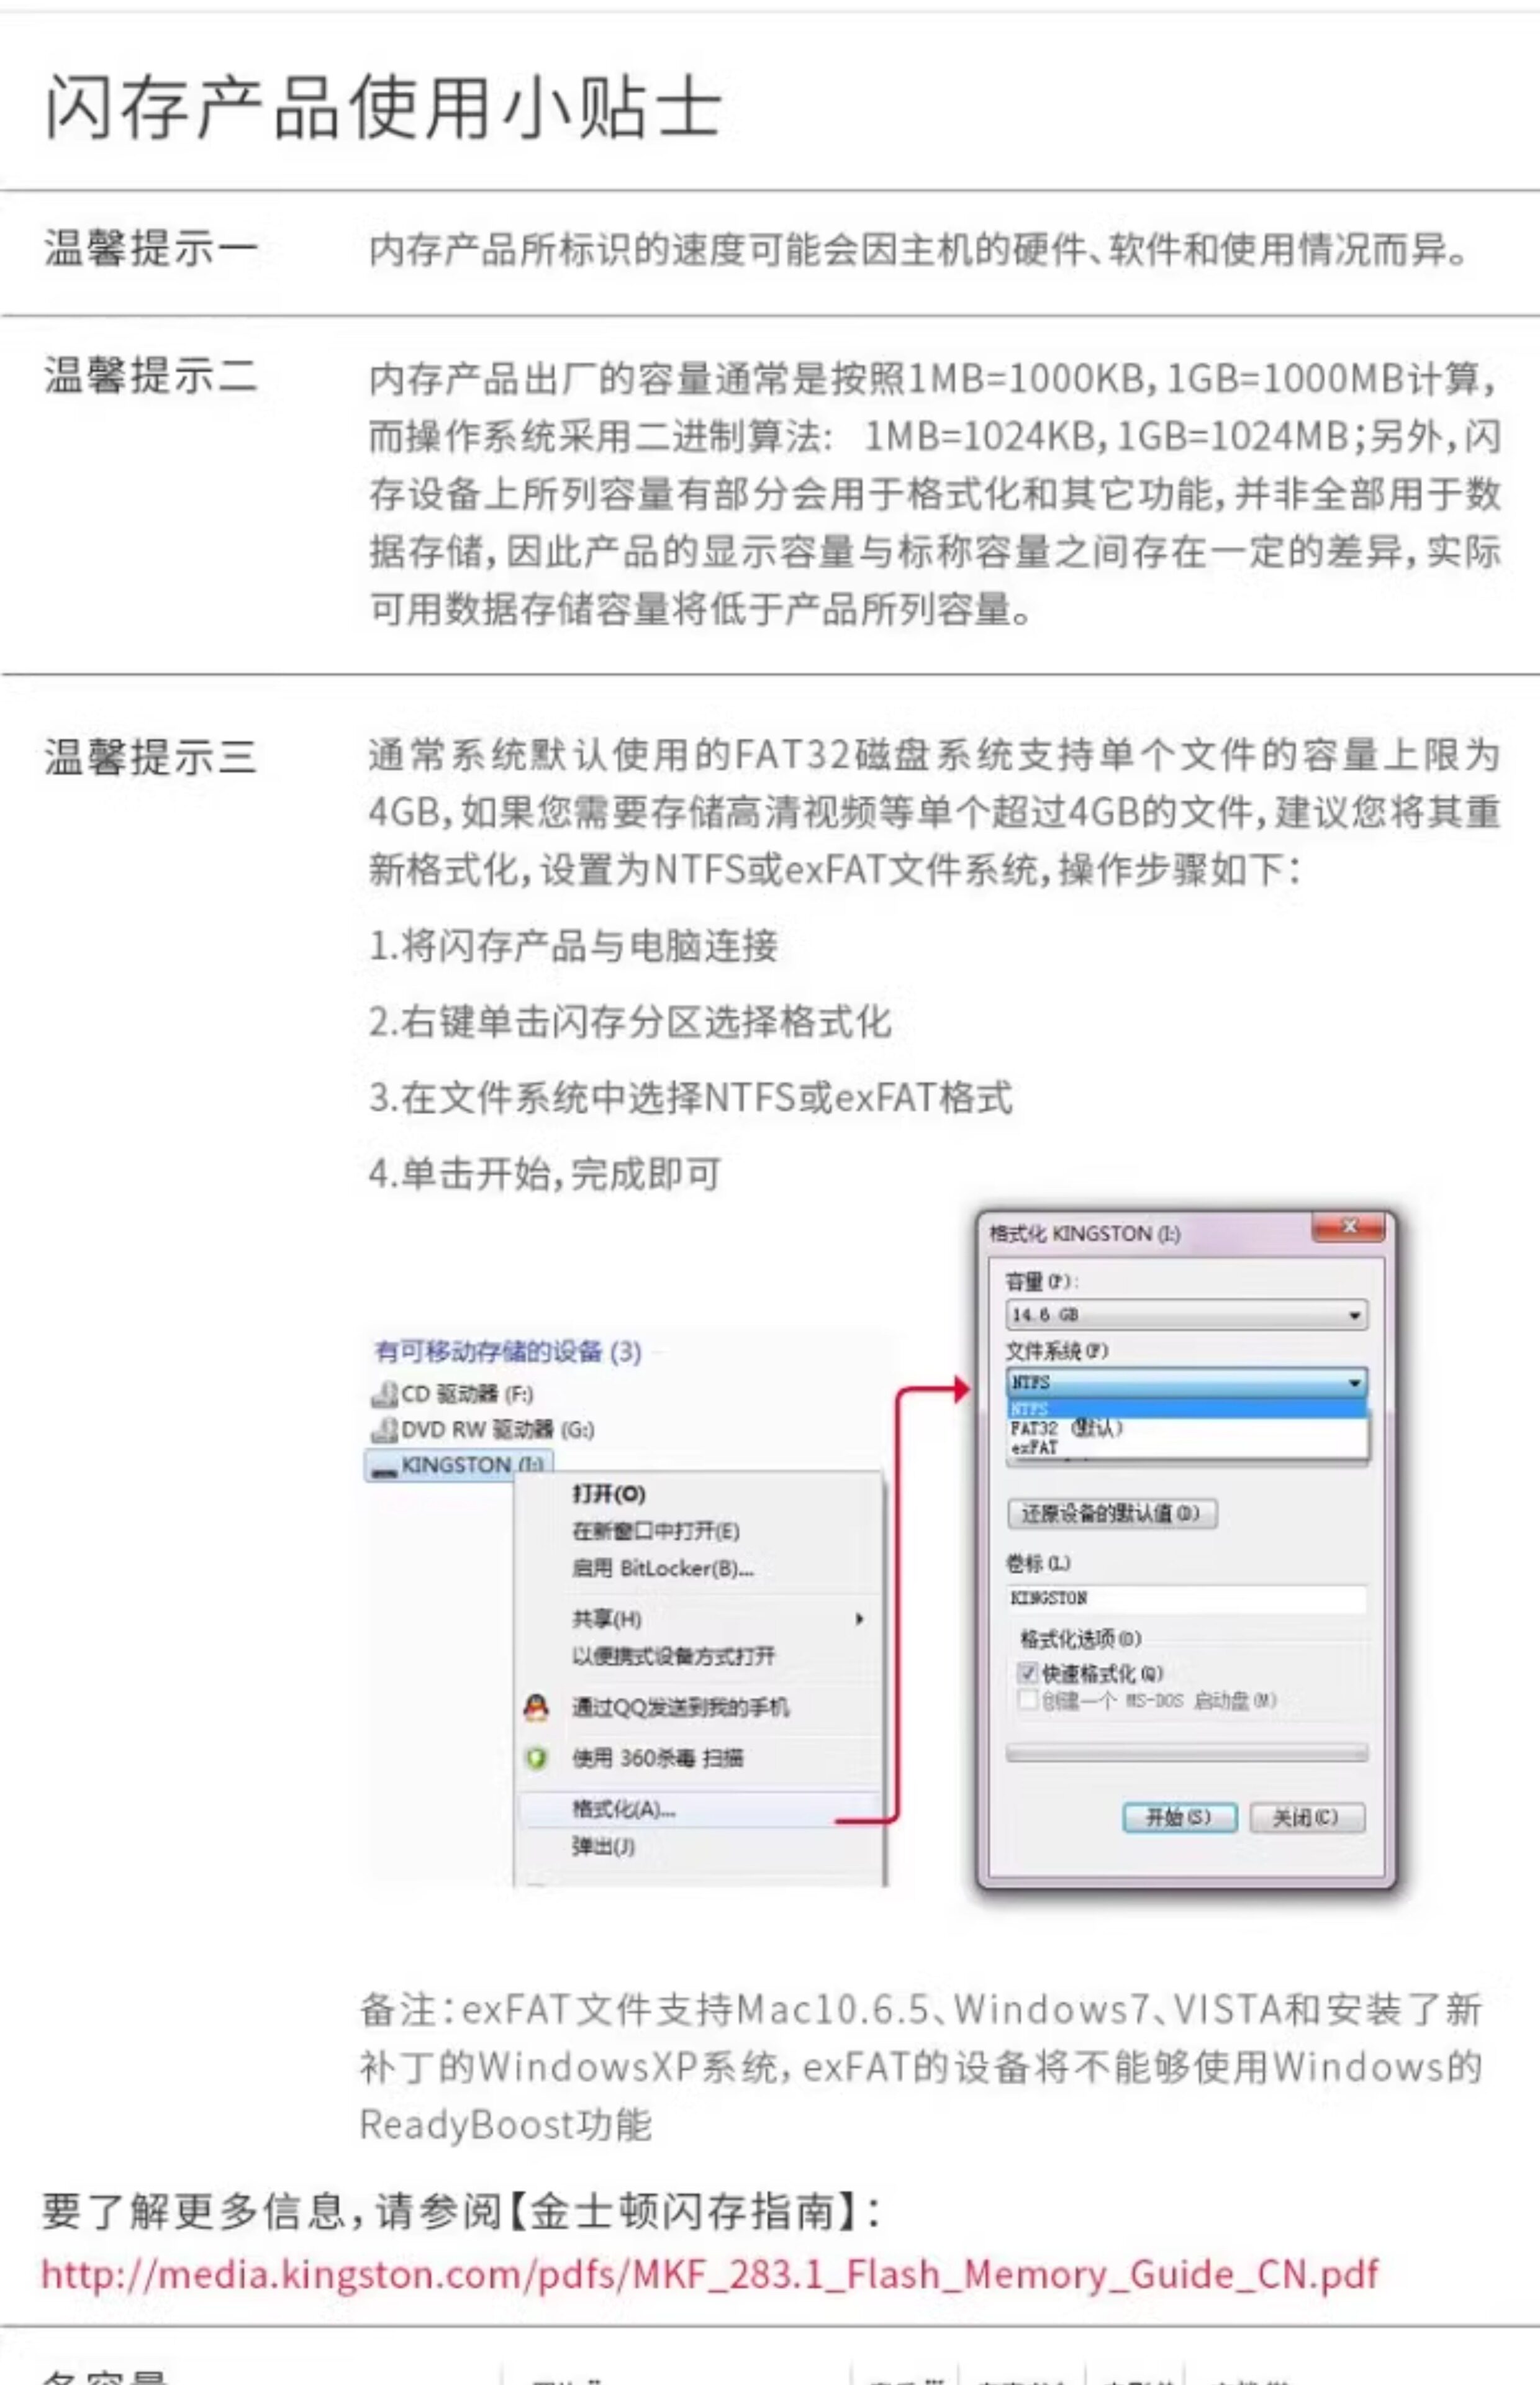Select the CD drive (F:) icon
Screen dimensions: 1540x2385
click(x=384, y=1393)
